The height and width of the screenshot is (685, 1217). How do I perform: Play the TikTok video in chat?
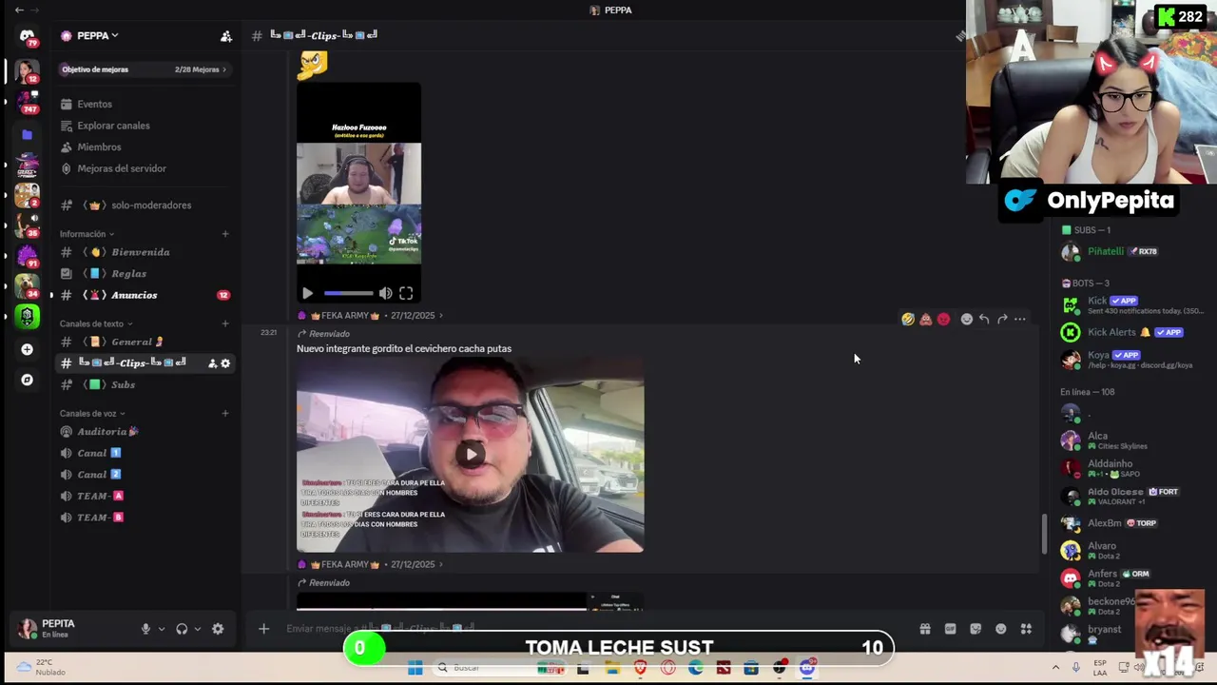(307, 294)
